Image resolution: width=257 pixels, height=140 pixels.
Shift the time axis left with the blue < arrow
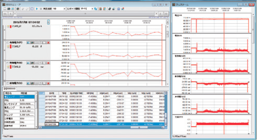(x=48, y=22)
